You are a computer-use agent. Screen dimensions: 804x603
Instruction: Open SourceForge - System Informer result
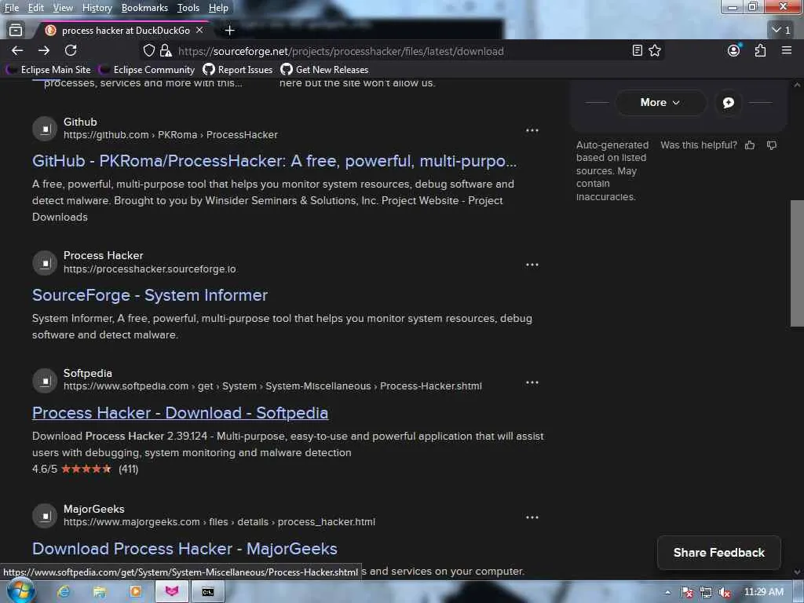150,295
